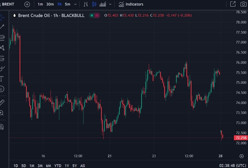Toggle the pink data mode badge

[97, 15]
